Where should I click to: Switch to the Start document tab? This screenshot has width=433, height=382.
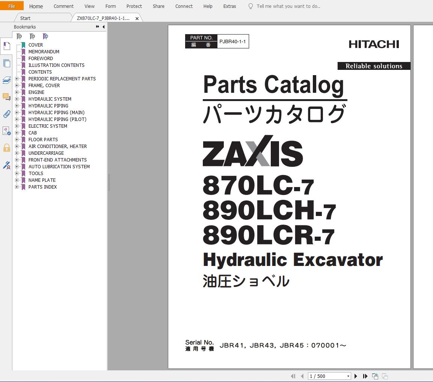(25, 18)
